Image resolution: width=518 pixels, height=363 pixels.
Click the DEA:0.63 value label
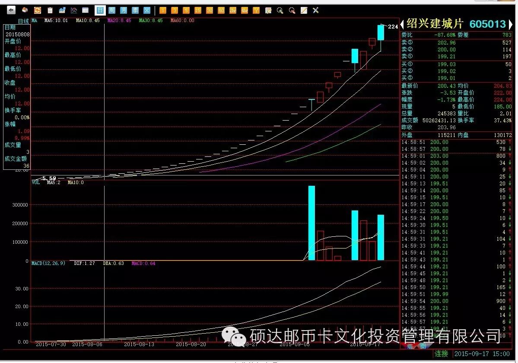click(113, 263)
